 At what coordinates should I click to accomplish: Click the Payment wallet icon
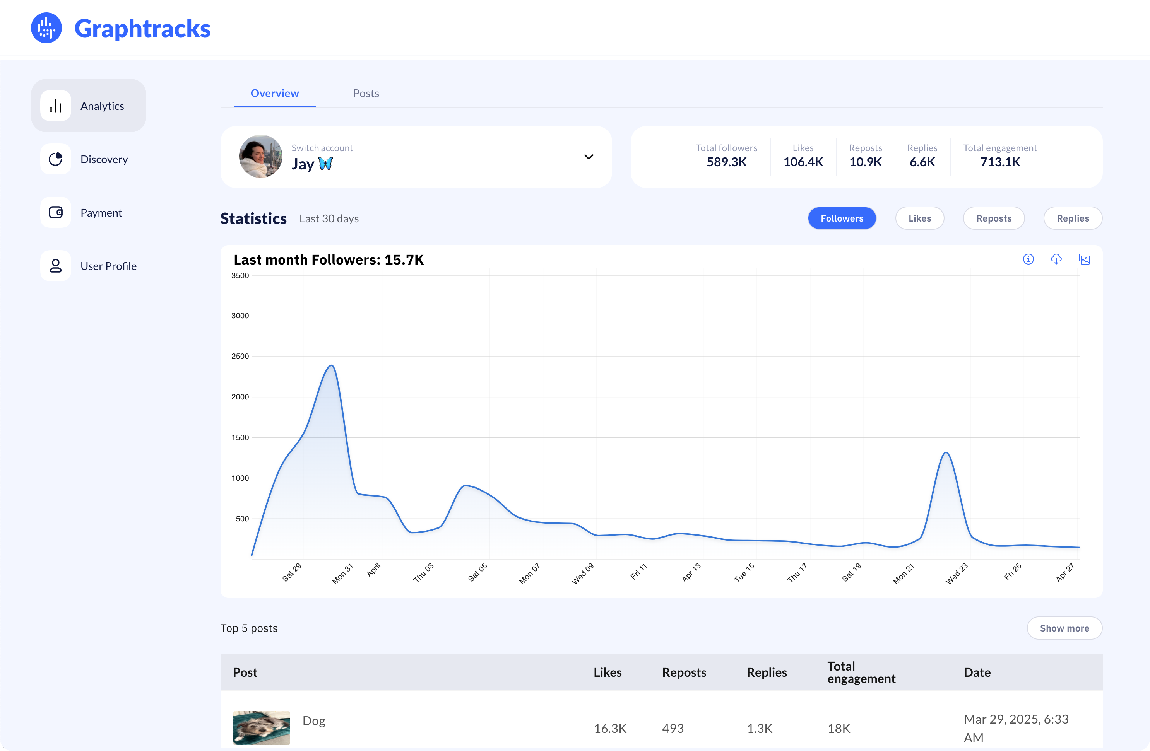tap(56, 213)
